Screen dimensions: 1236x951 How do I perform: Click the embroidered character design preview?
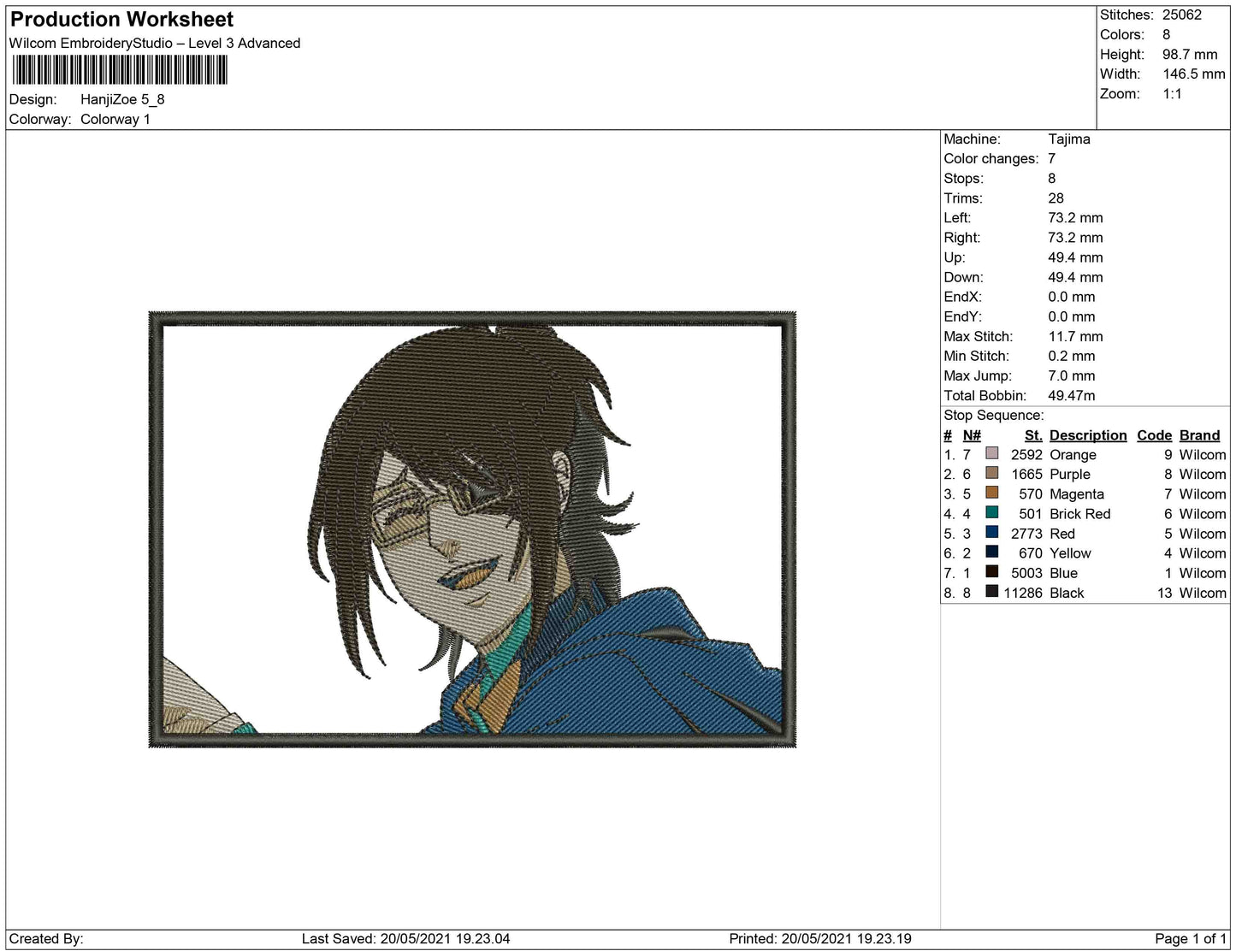point(472,529)
